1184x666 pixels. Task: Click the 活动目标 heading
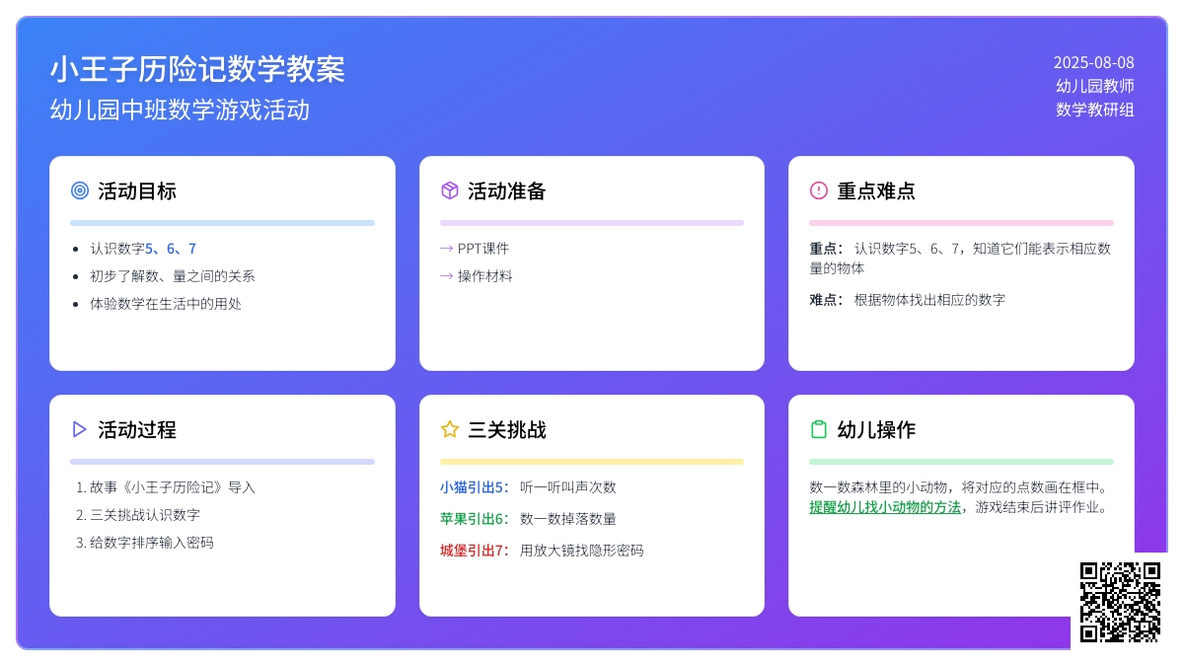(x=137, y=190)
